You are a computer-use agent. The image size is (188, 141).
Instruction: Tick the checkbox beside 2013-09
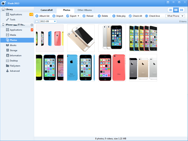pyautogui.click(x=37, y=21)
